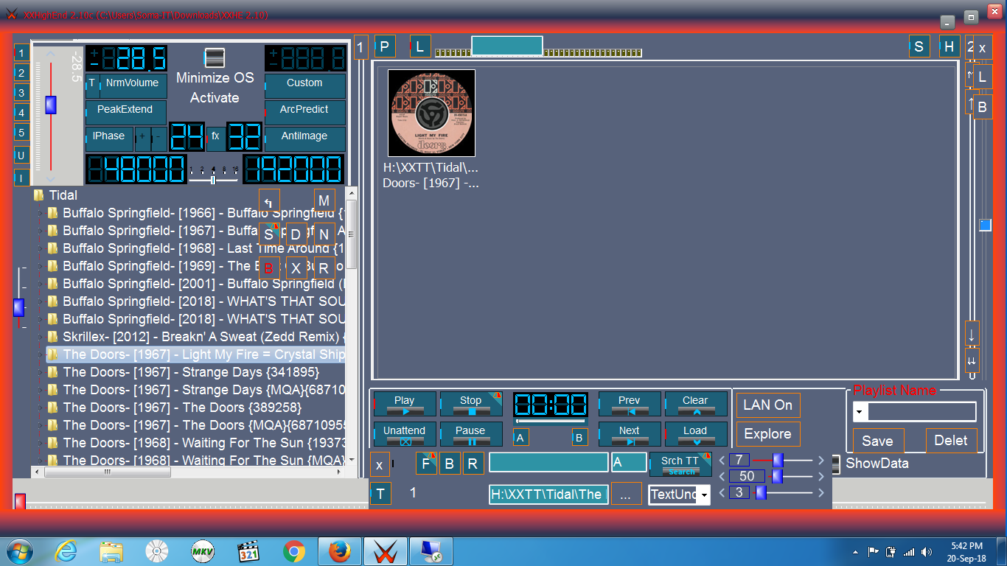The height and width of the screenshot is (566, 1007).
Task: Click the empty search input field beside R
Action: coord(548,463)
